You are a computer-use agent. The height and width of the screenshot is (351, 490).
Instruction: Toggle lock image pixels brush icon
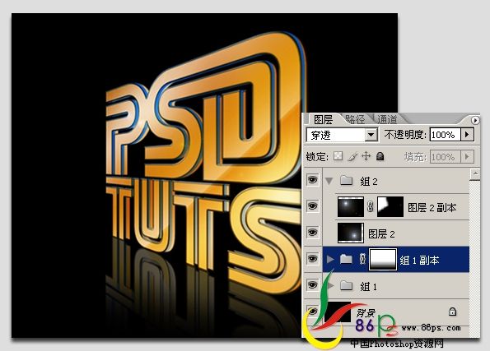click(352, 156)
